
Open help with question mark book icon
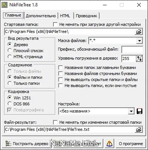click(109, 144)
